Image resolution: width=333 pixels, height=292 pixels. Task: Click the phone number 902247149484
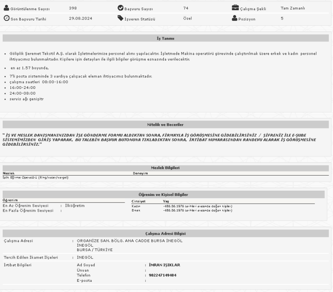tap(163, 275)
